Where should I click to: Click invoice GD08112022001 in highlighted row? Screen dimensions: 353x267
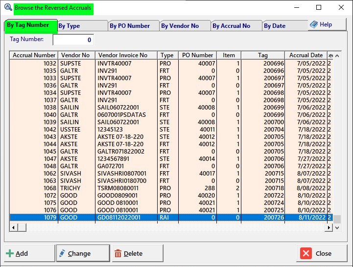click(119, 218)
